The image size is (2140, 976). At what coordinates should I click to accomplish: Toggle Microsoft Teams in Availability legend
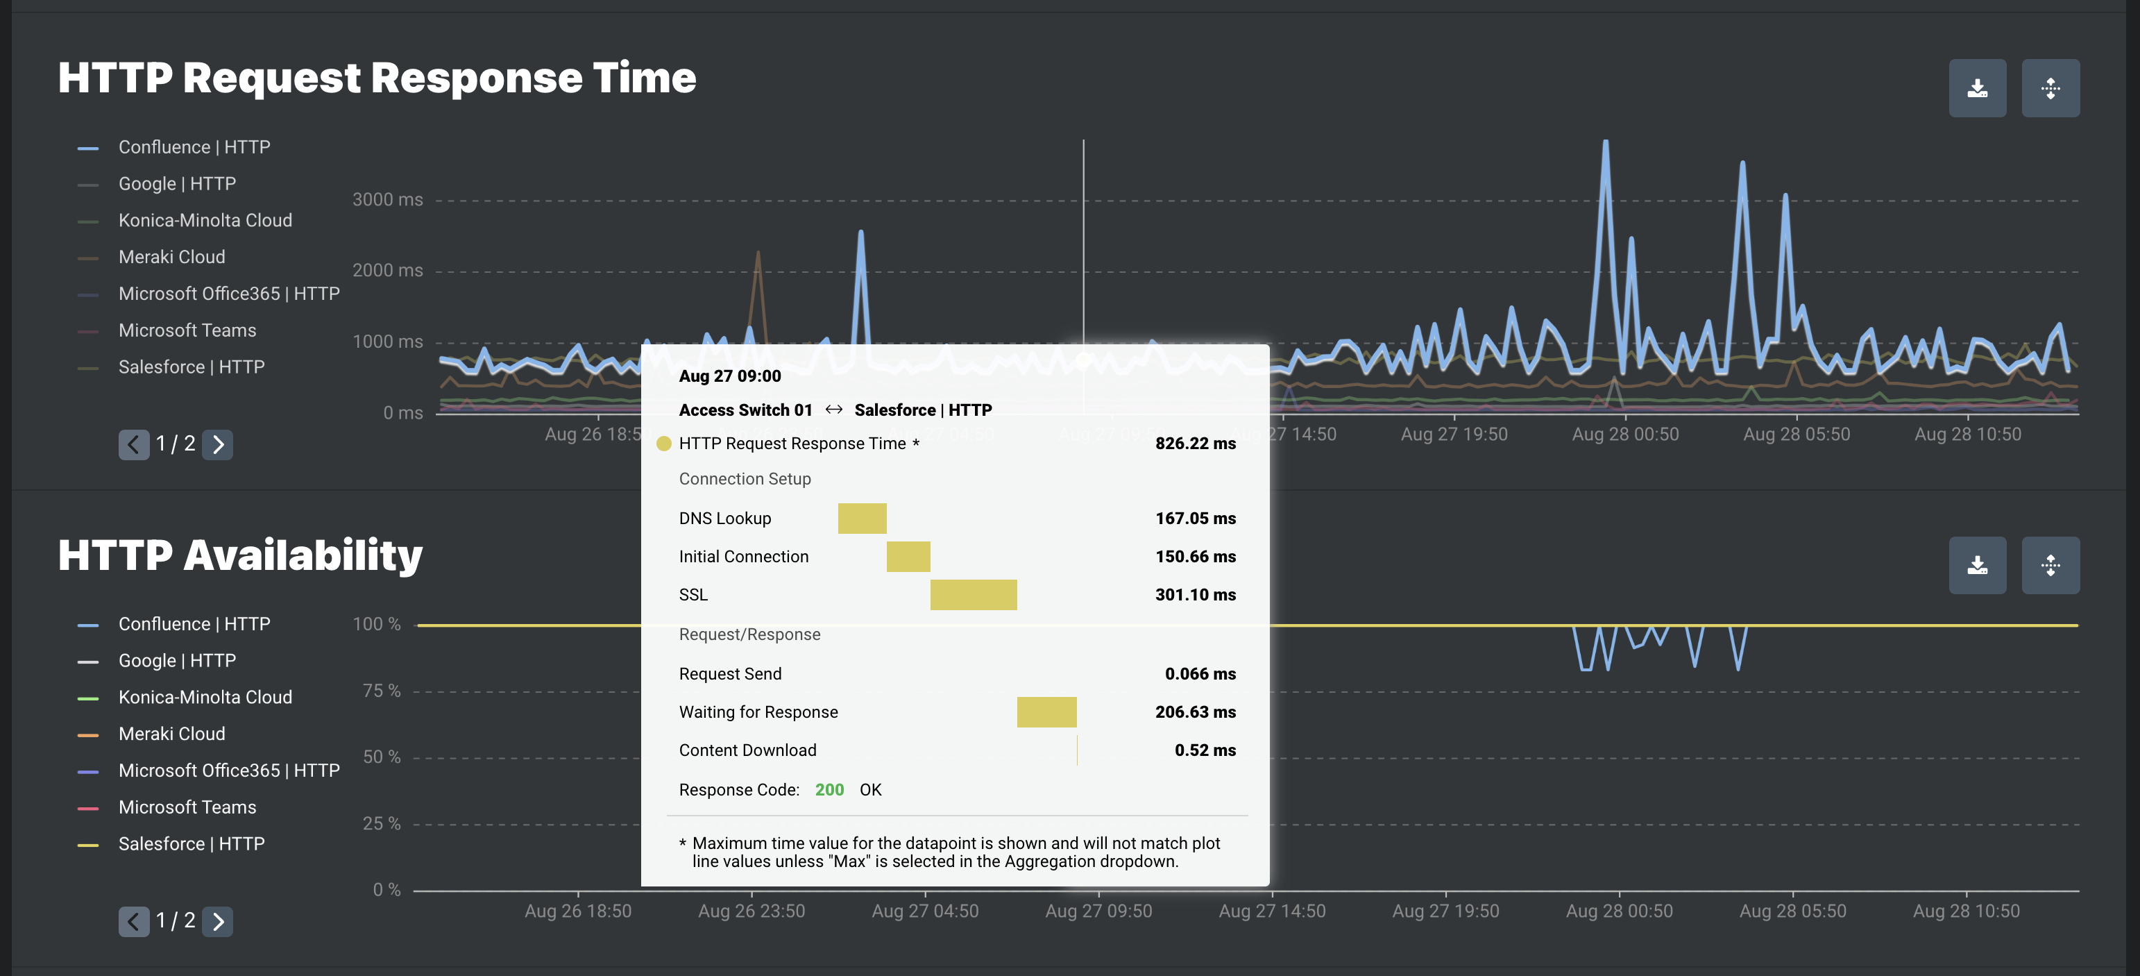[x=167, y=807]
